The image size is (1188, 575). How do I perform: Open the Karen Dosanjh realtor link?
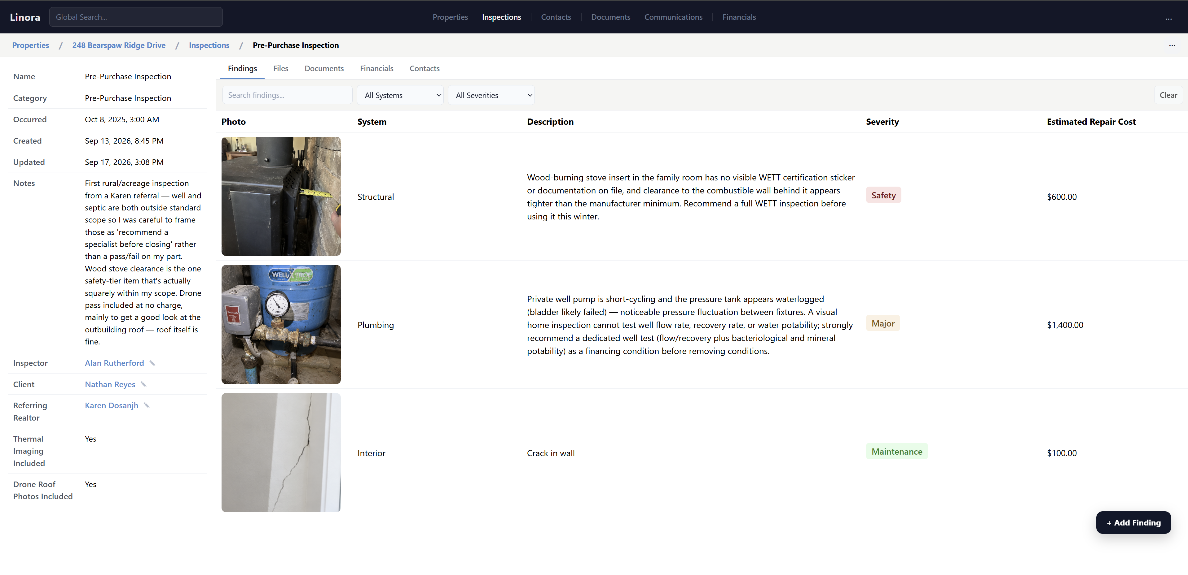click(111, 405)
